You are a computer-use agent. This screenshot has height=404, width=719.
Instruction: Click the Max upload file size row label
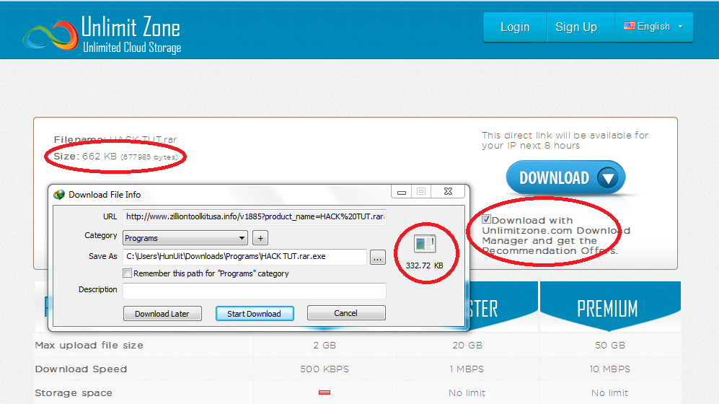89,346
